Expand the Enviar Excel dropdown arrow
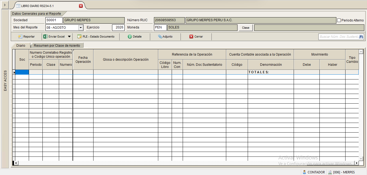 pyautogui.click(x=69, y=37)
